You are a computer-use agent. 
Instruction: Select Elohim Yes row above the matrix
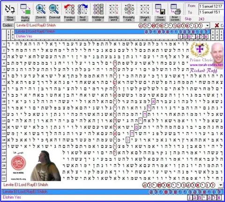(112, 36)
